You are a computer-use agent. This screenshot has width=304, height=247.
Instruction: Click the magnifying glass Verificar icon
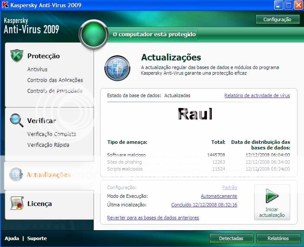tap(16, 120)
